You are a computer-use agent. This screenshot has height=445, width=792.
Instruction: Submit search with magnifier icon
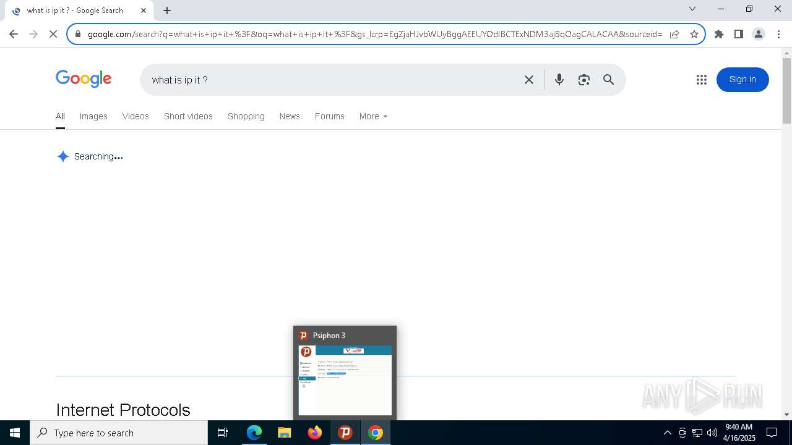click(609, 80)
